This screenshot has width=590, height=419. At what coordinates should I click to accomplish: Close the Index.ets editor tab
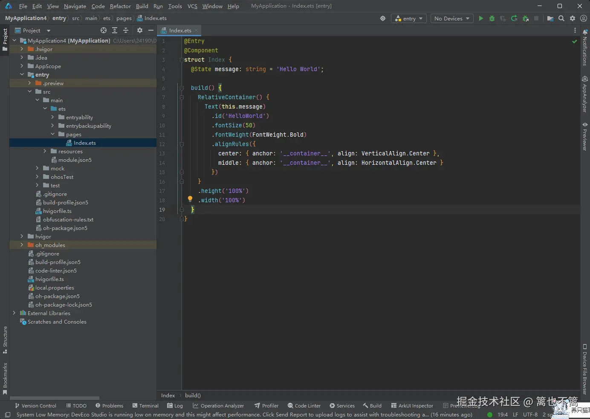pos(196,30)
